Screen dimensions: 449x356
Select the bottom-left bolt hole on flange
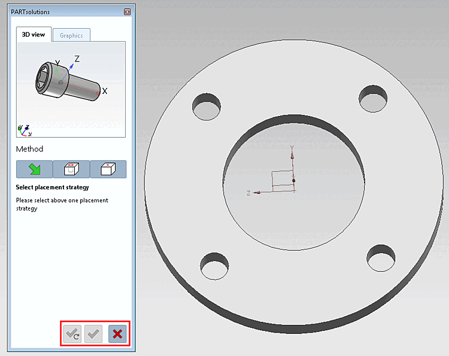tap(214, 266)
